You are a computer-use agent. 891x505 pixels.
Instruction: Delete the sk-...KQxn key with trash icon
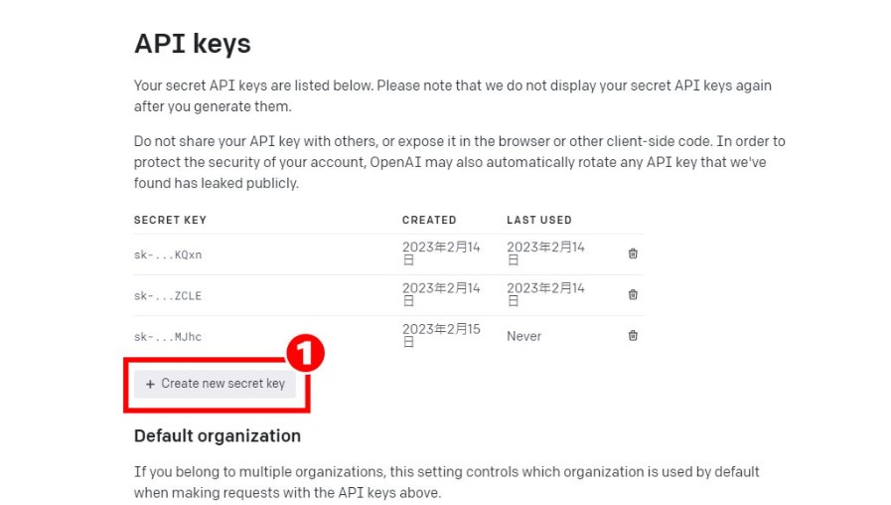pyautogui.click(x=633, y=253)
